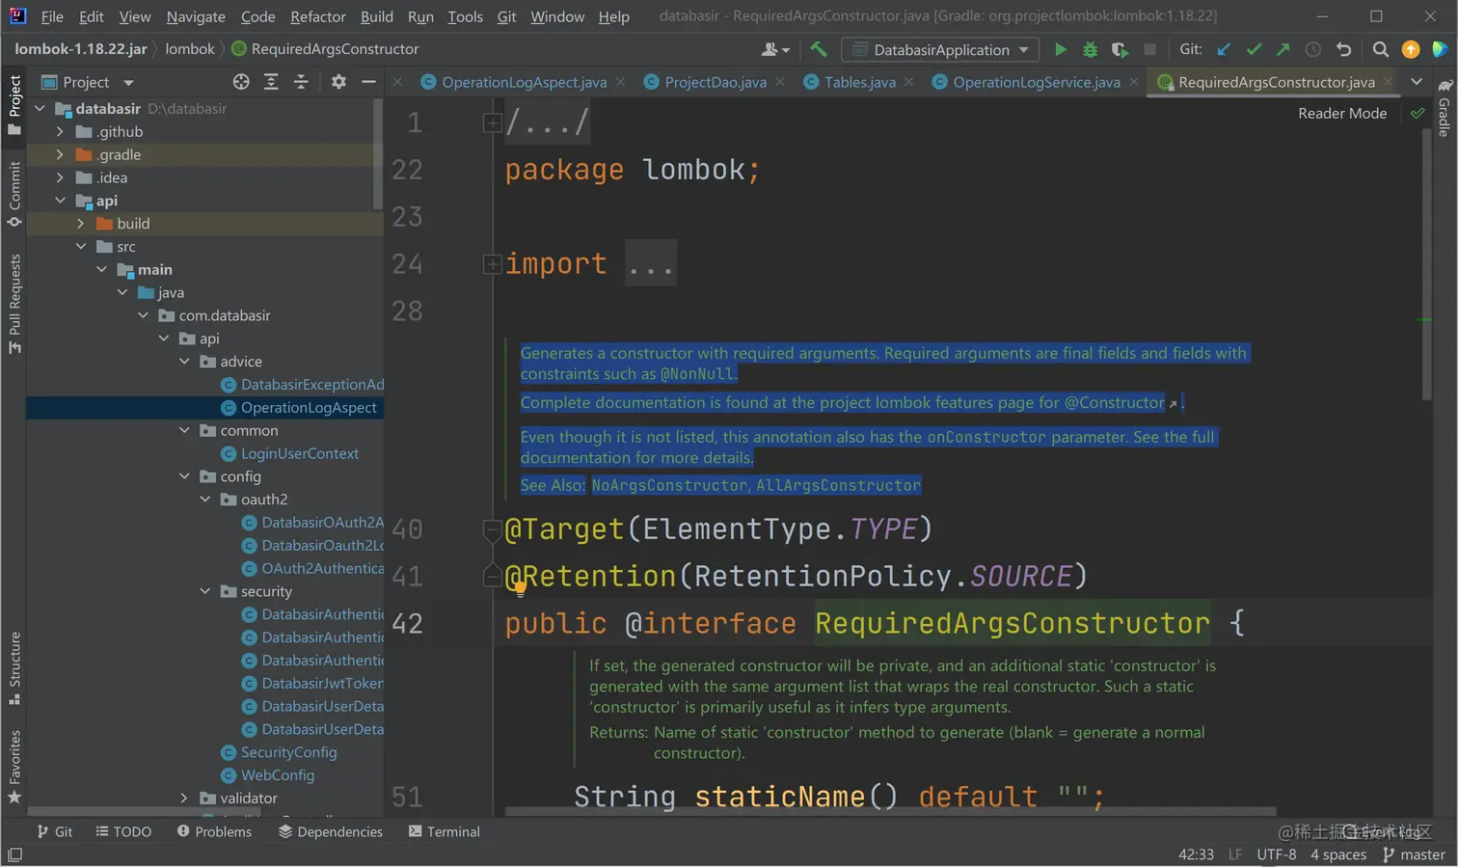The width and height of the screenshot is (1458, 867).
Task: Close the RequiredArgsConstructor.java tab
Action: [x=1388, y=82]
